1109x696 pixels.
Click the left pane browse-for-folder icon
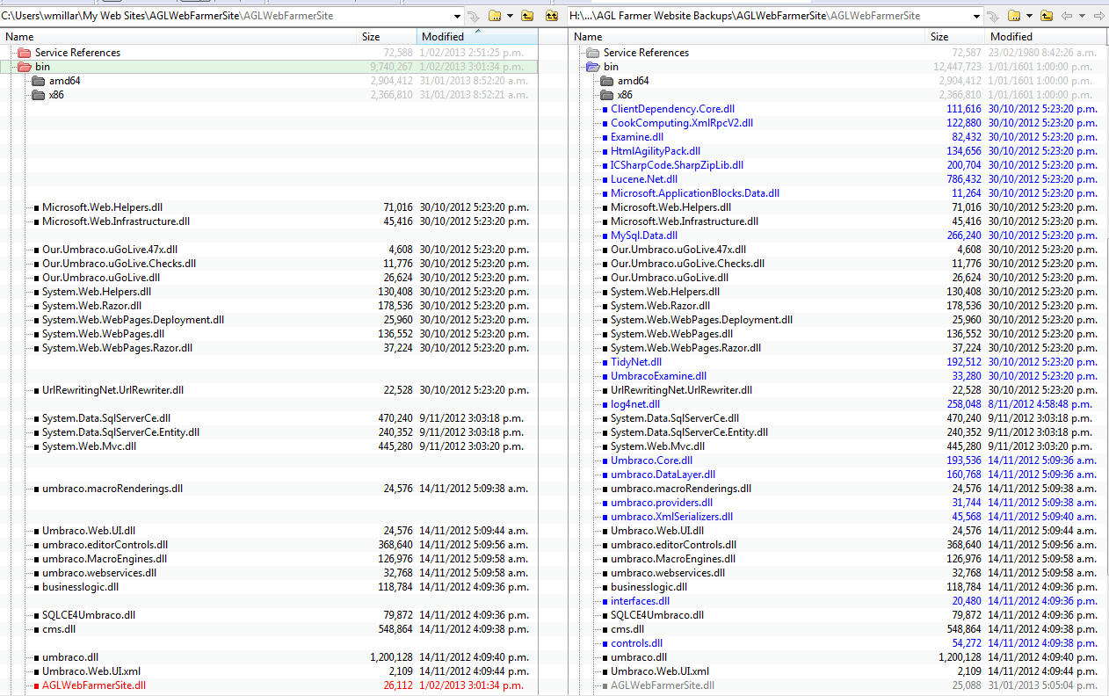point(495,16)
